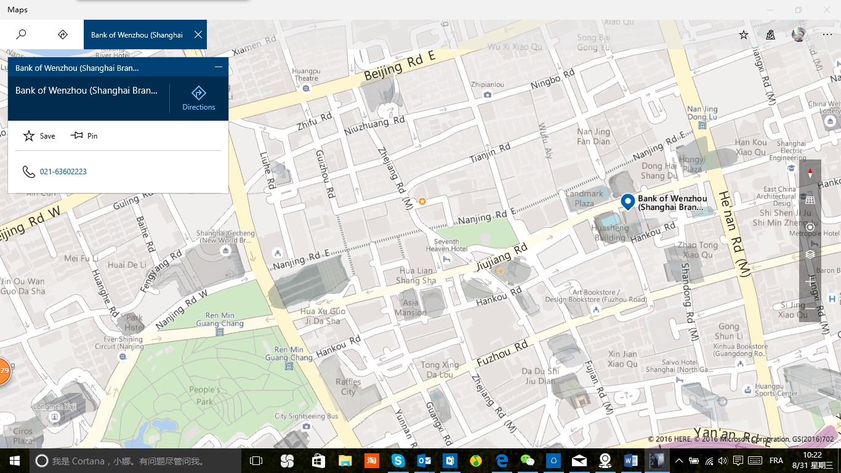Open the map layers view control

pyautogui.click(x=810, y=254)
